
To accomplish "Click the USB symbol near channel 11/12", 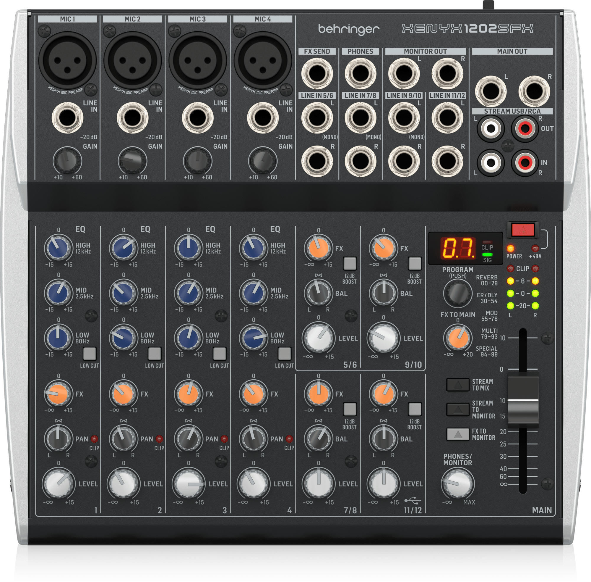I will [x=413, y=501].
